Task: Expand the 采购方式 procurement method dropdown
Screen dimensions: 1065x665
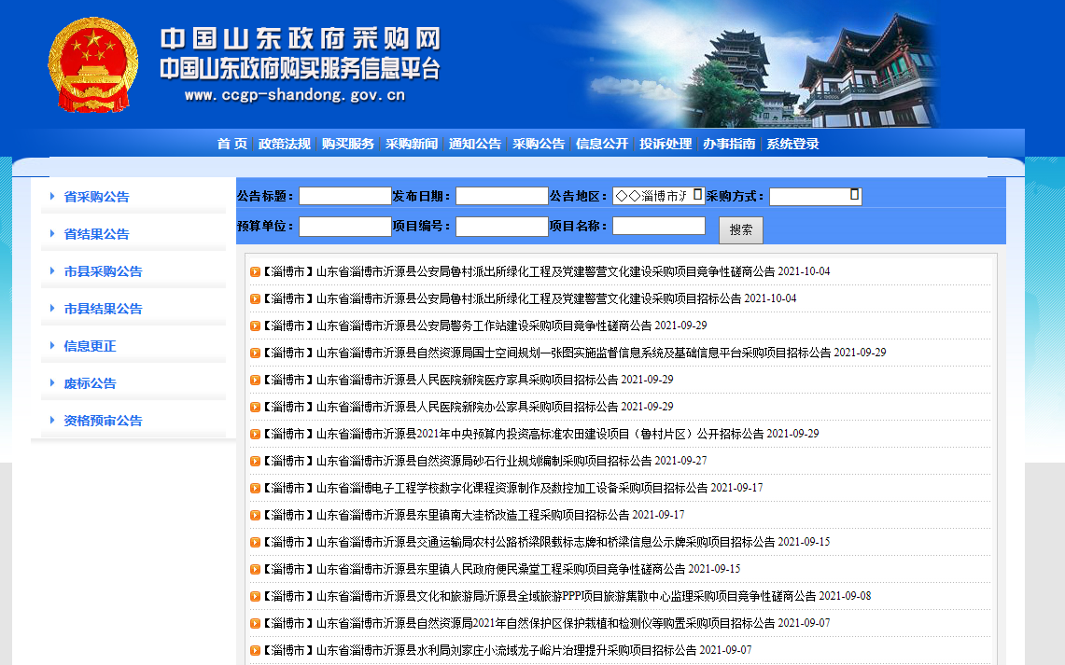Action: pyautogui.click(x=815, y=196)
